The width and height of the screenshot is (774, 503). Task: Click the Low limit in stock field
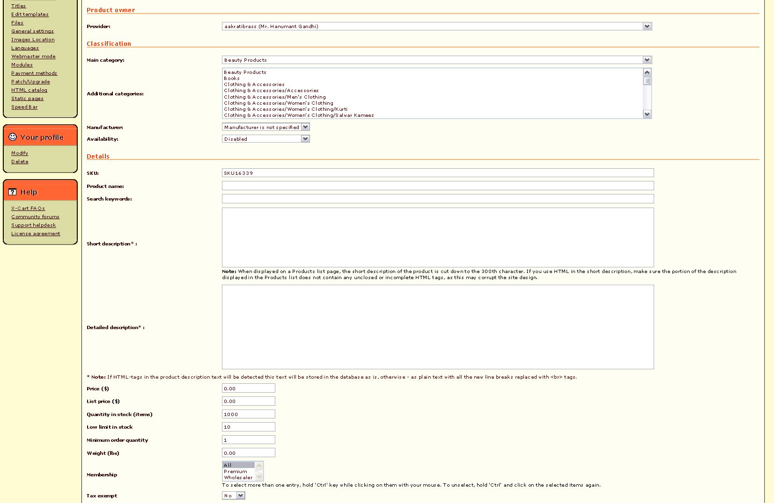tap(249, 427)
